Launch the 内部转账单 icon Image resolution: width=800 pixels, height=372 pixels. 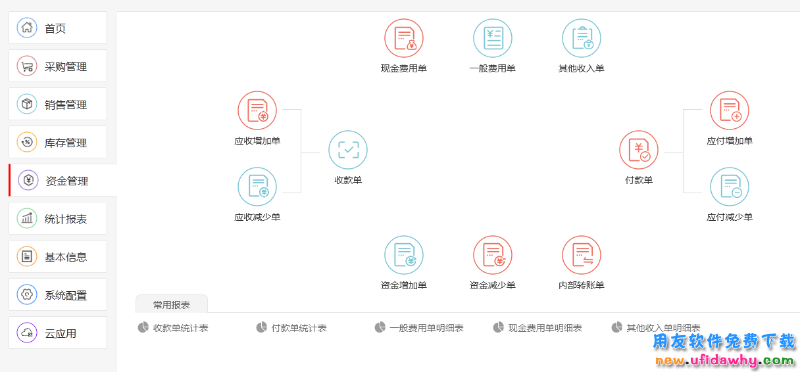point(581,255)
